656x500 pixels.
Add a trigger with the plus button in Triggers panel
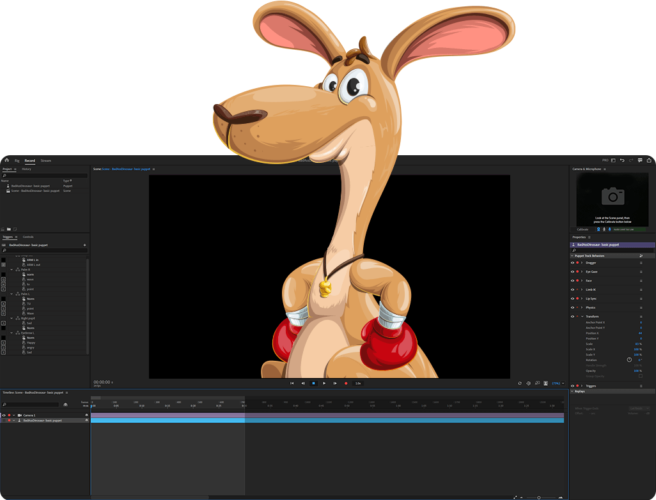(x=84, y=245)
